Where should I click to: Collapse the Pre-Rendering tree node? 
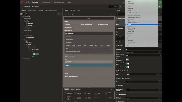[x=21, y=16]
